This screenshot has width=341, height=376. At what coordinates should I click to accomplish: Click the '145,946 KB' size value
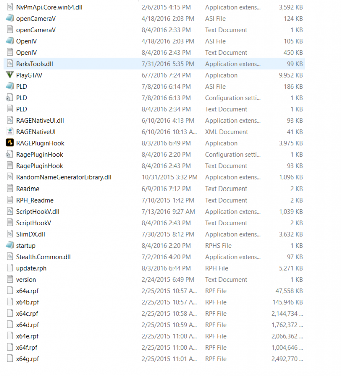coord(288,302)
